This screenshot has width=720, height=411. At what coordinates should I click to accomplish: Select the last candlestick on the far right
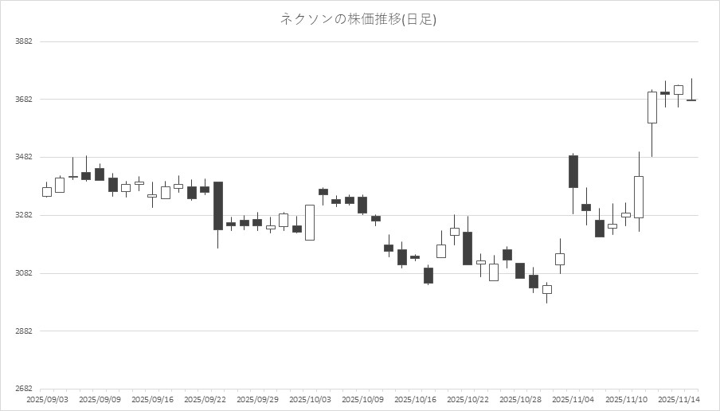click(691, 100)
